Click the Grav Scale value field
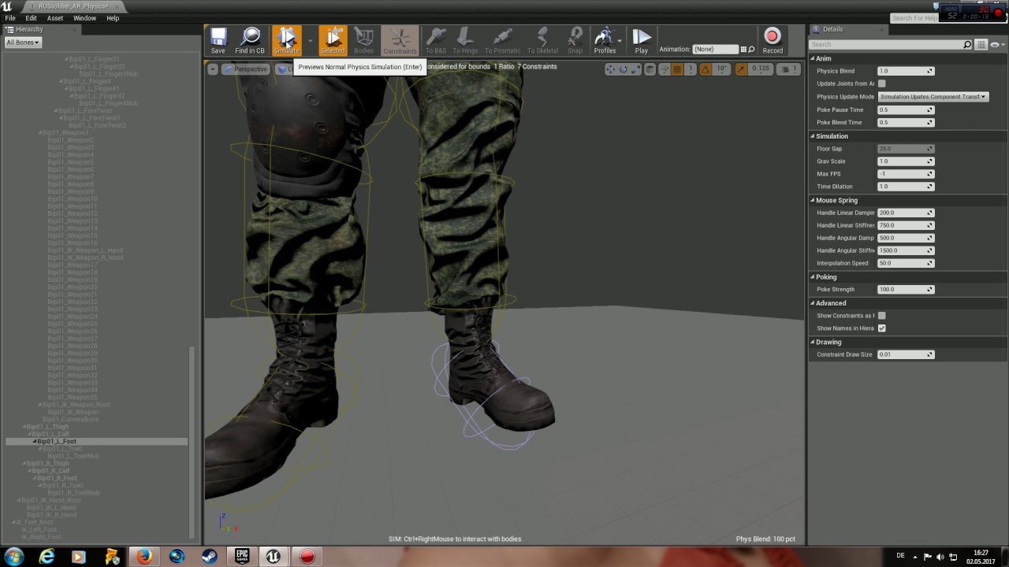The image size is (1009, 567). [x=906, y=161]
